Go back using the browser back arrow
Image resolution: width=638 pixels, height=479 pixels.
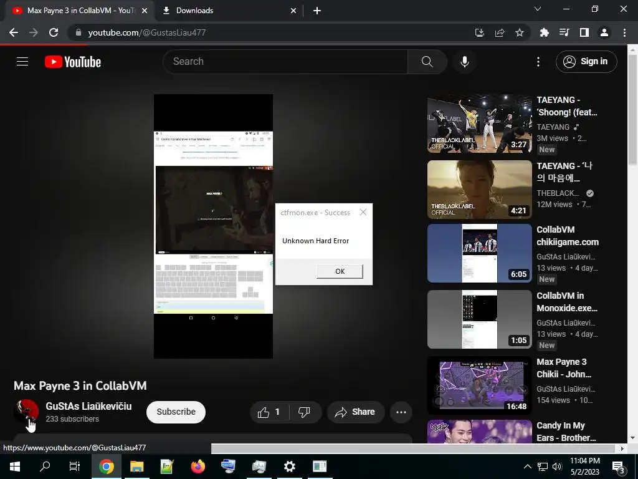coord(14,32)
